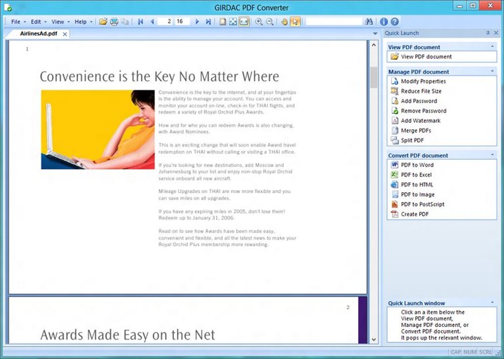The width and height of the screenshot is (504, 359).
Task: Open the About info icon
Action: click(x=384, y=22)
